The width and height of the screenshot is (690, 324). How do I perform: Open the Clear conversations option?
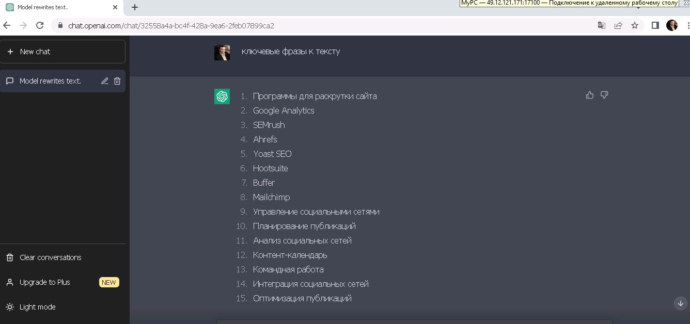(x=50, y=257)
